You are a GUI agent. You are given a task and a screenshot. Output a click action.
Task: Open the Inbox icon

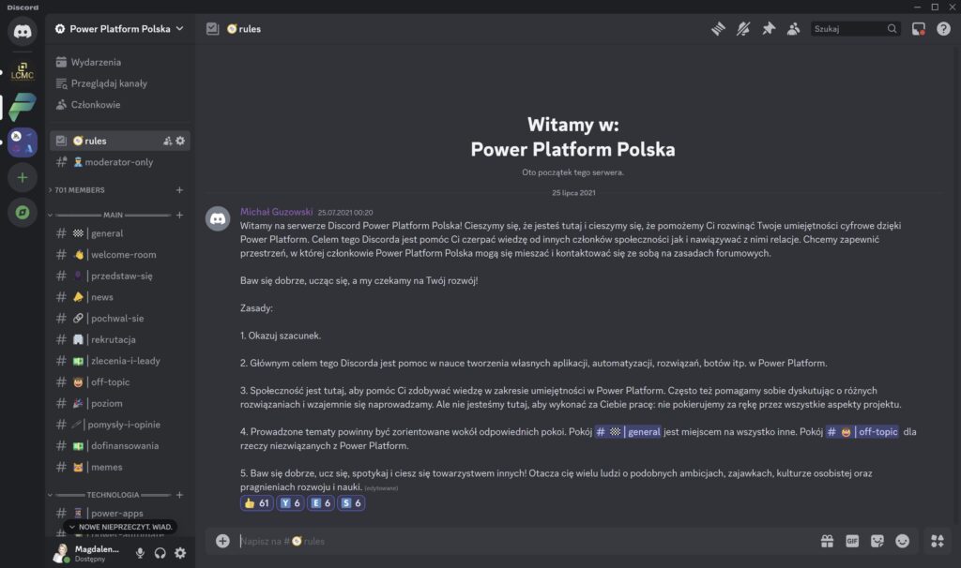click(x=918, y=29)
